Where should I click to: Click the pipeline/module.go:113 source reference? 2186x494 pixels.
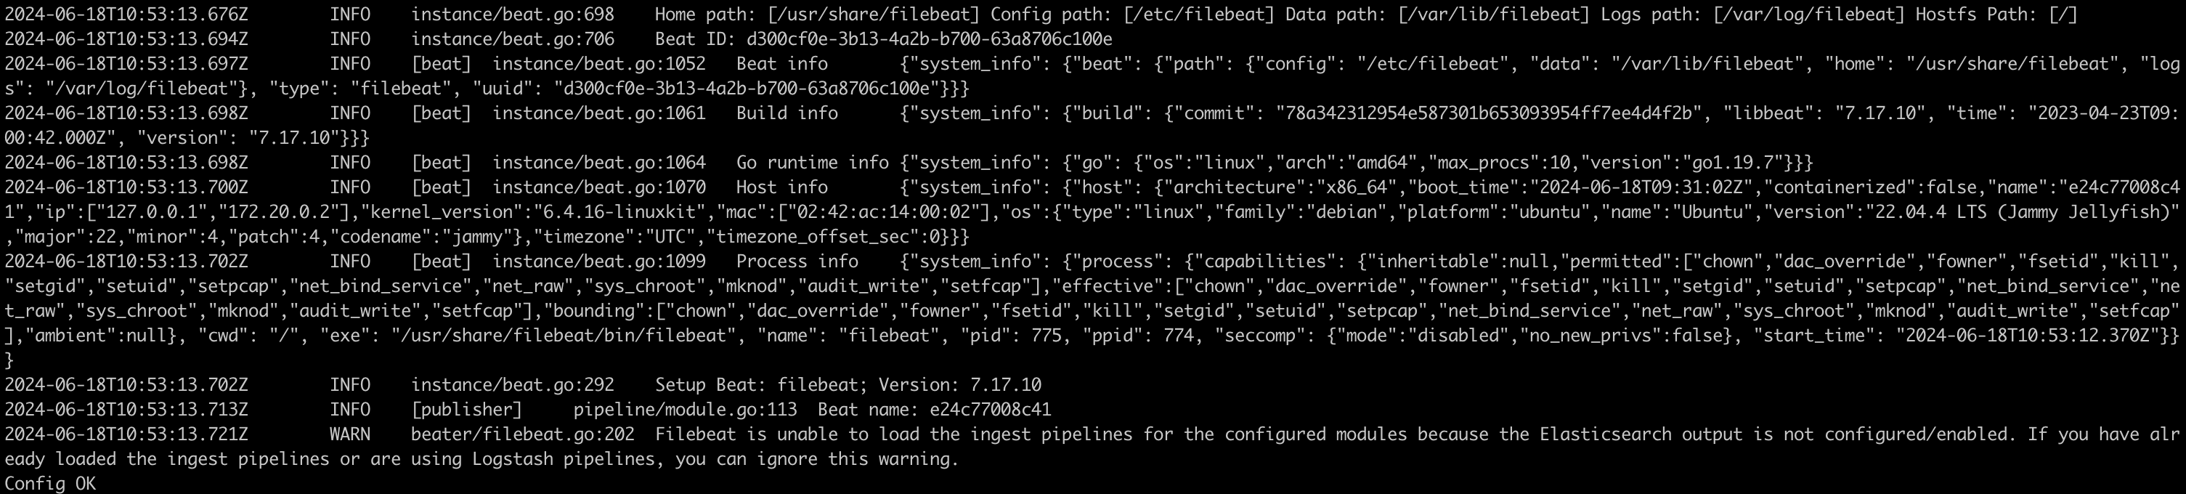[685, 409]
